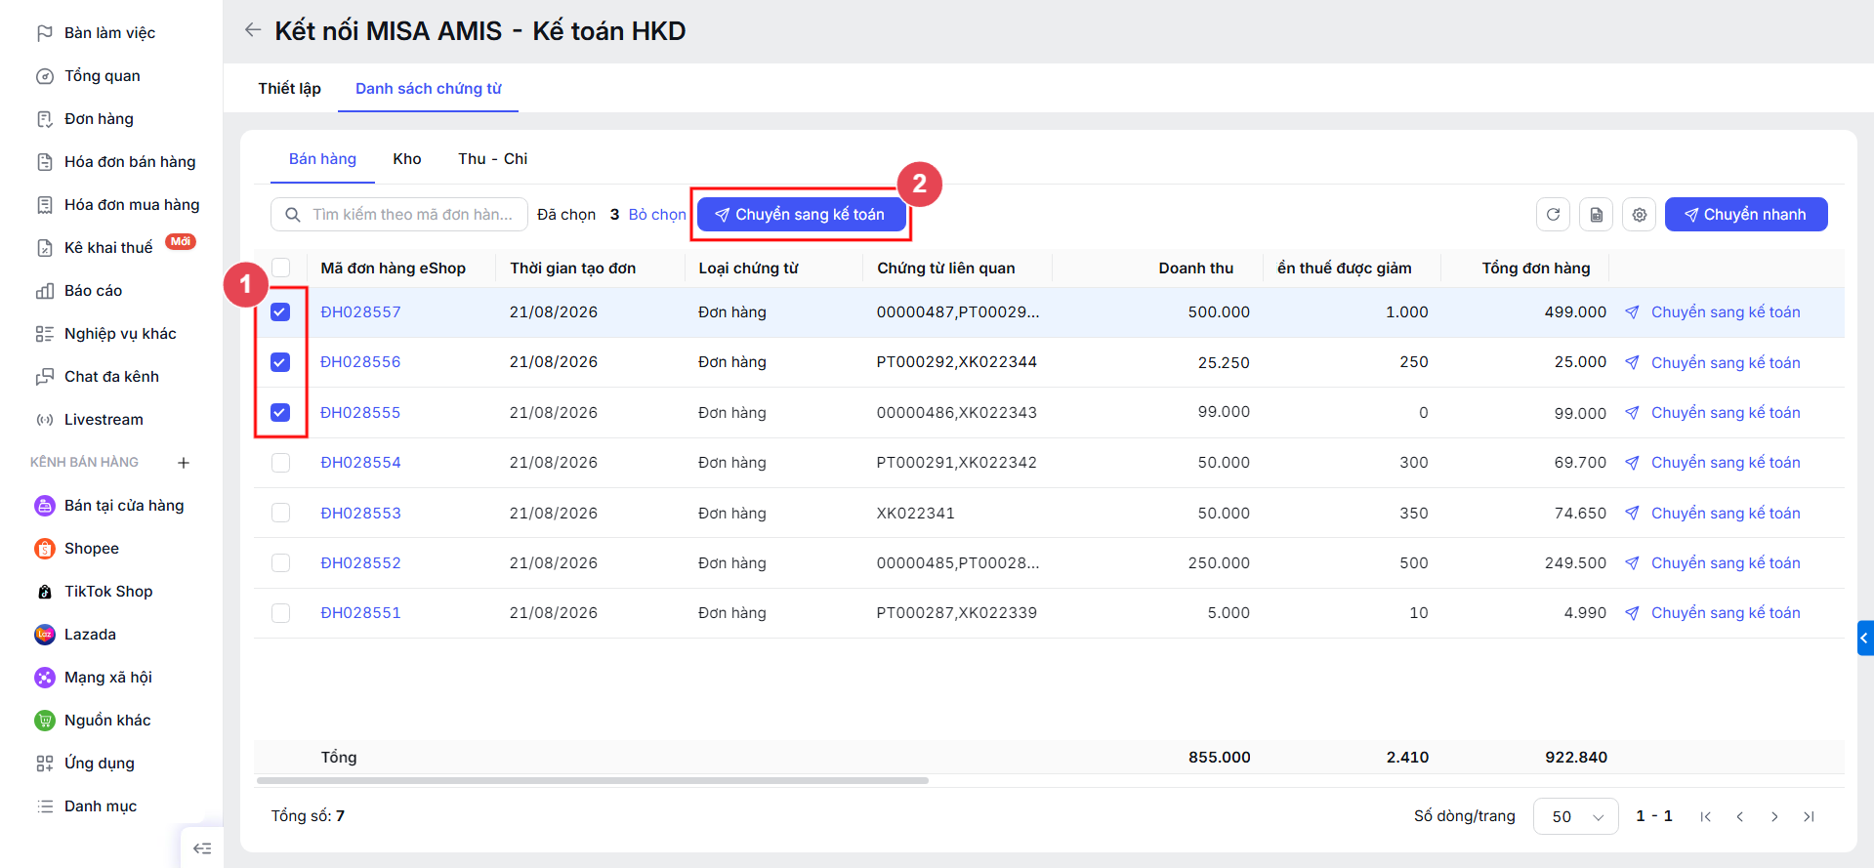1874x868 pixels.
Task: Toggle the select-all checkbox in the header
Action: tap(280, 268)
